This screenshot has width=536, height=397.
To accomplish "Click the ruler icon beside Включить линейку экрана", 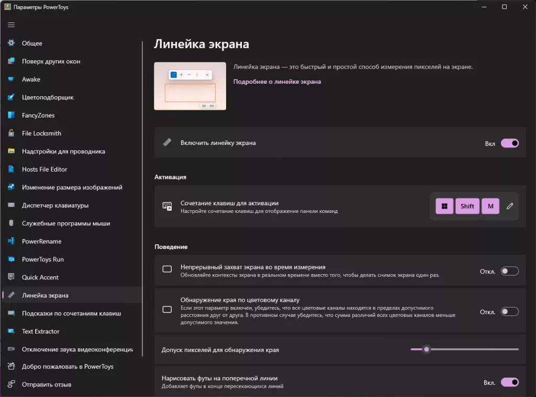I will click(x=167, y=142).
